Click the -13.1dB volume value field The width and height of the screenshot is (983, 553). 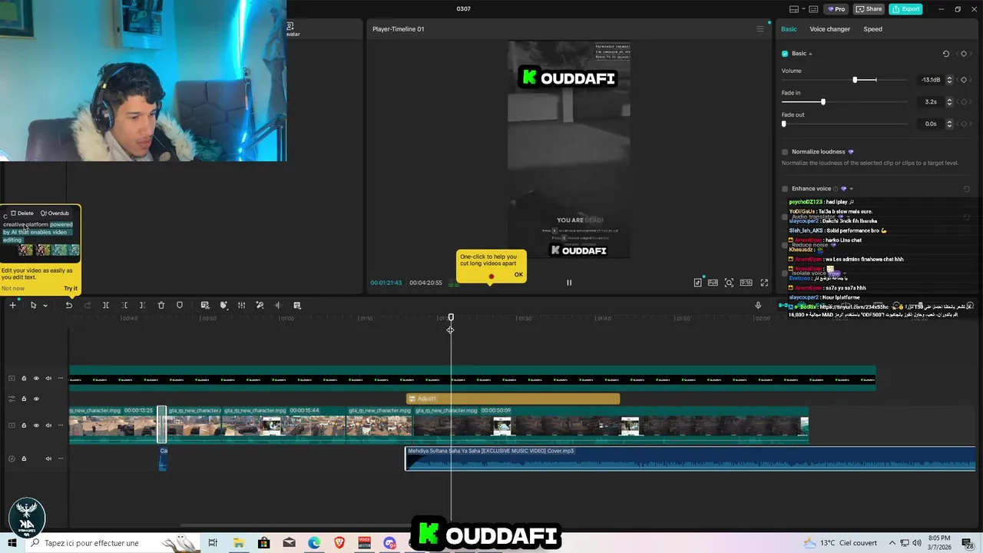pos(929,80)
